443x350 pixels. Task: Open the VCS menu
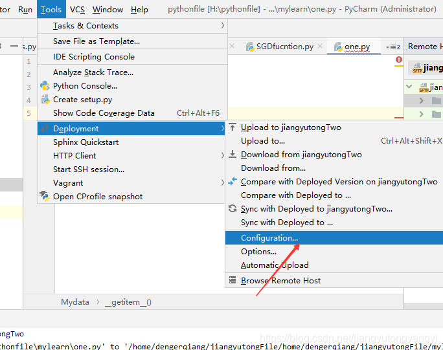77,10
